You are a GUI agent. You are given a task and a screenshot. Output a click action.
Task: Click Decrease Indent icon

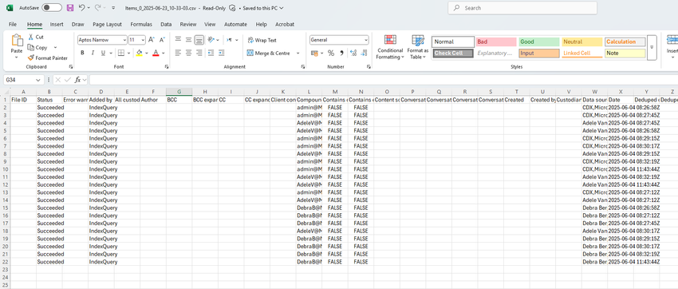[x=211, y=53]
